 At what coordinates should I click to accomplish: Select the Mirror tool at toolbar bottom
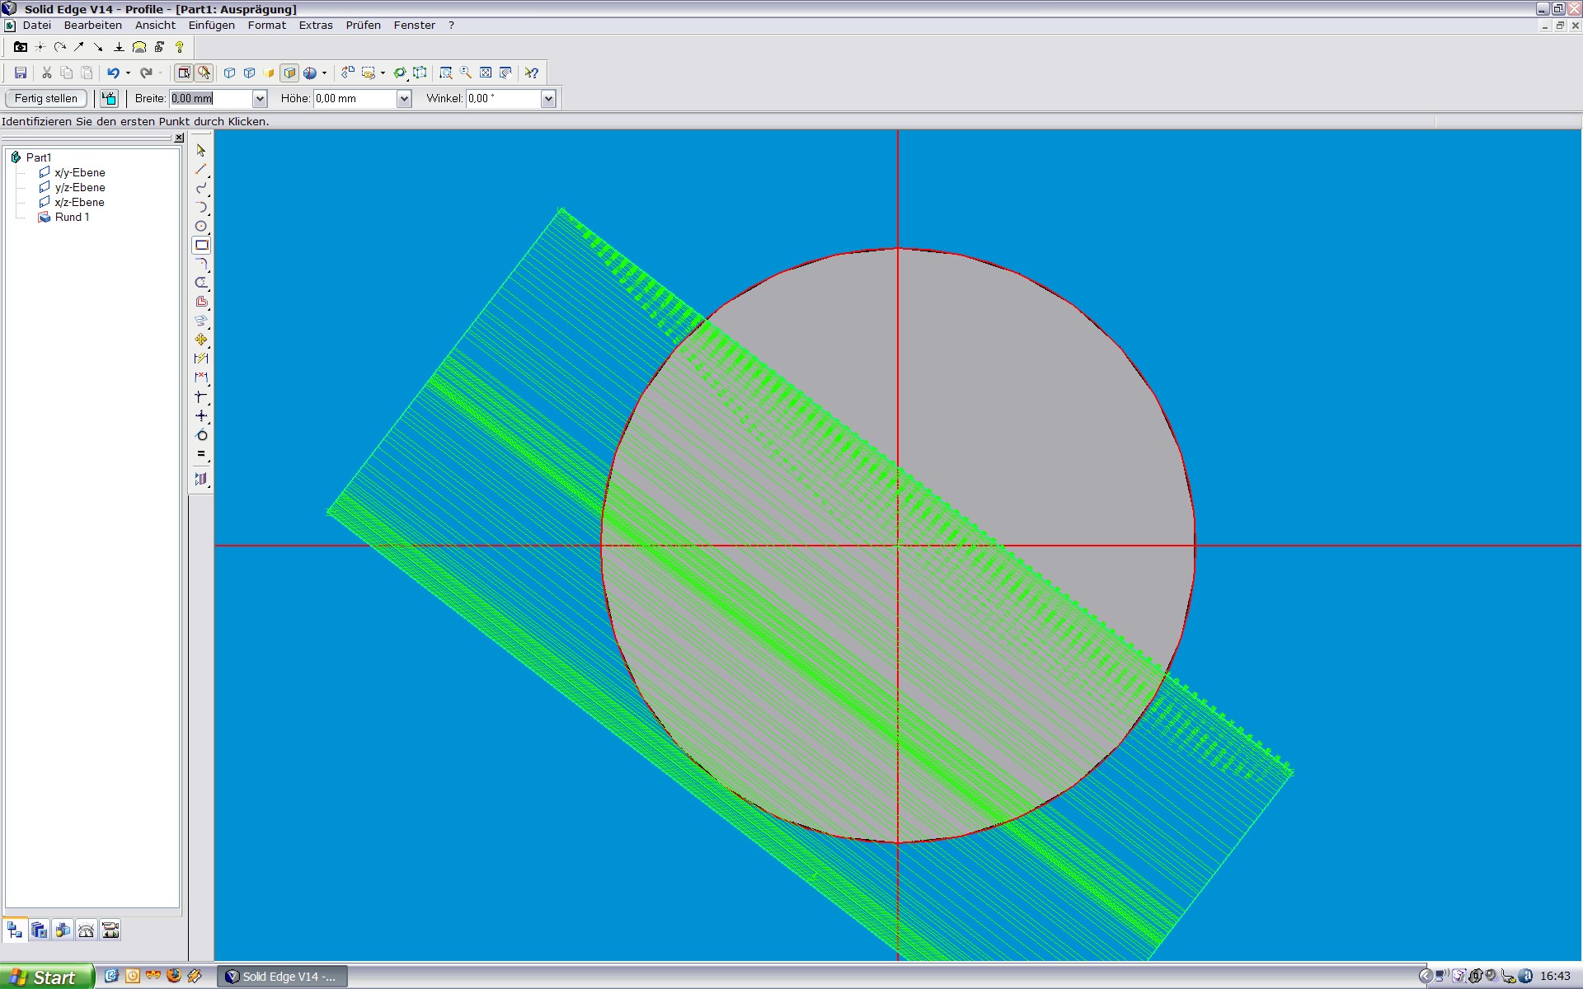click(x=201, y=478)
